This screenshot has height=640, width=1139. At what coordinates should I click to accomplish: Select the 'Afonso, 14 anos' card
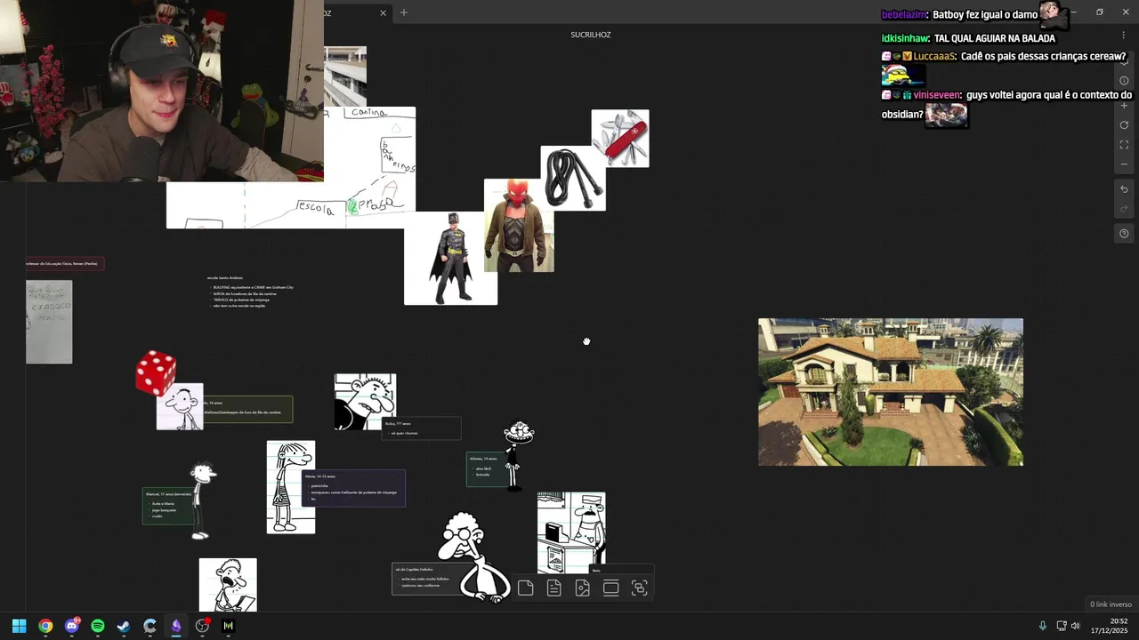(x=487, y=469)
